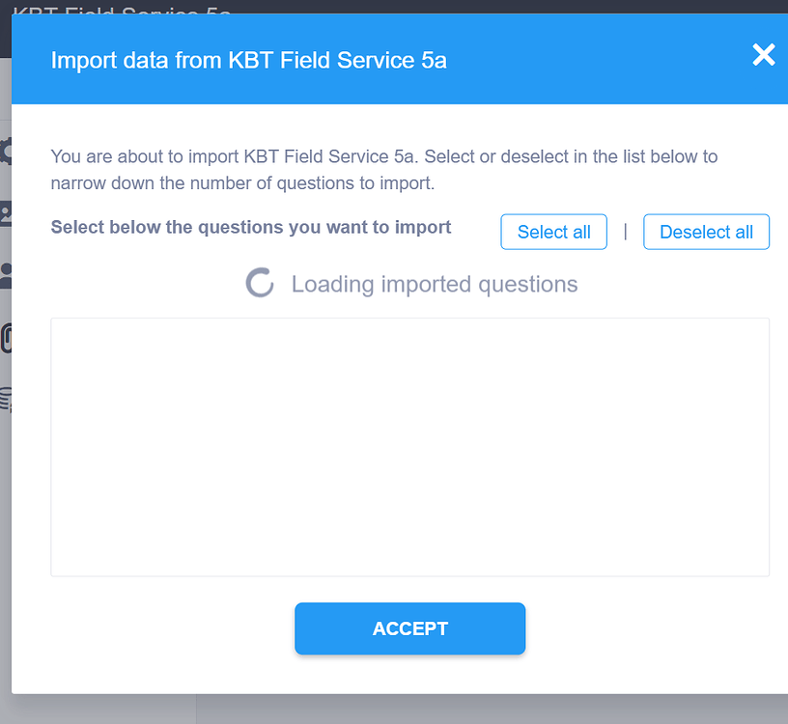Click the divider between Select all and Deselect all

coord(626,232)
